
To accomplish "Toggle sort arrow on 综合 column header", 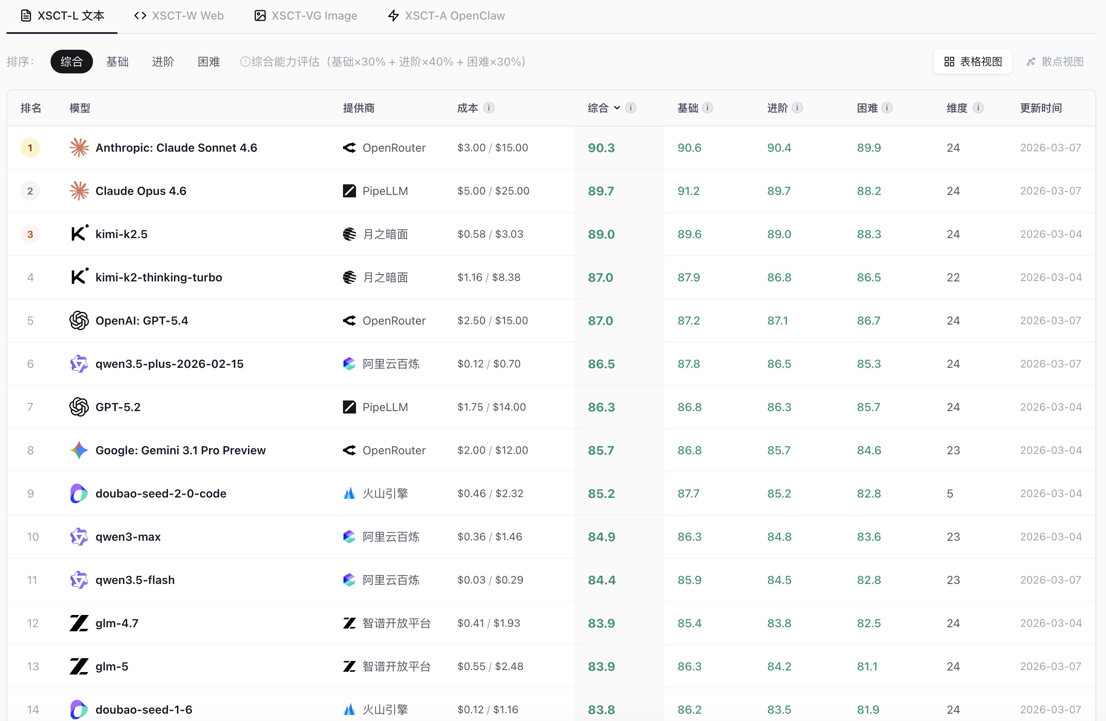I will [617, 108].
